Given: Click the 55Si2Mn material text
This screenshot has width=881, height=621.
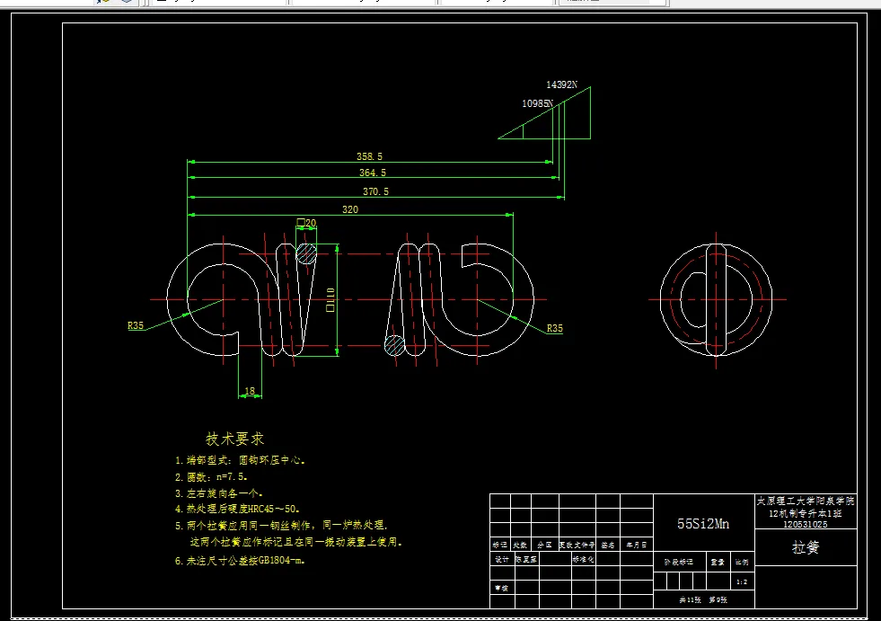Looking at the screenshot, I should (703, 524).
